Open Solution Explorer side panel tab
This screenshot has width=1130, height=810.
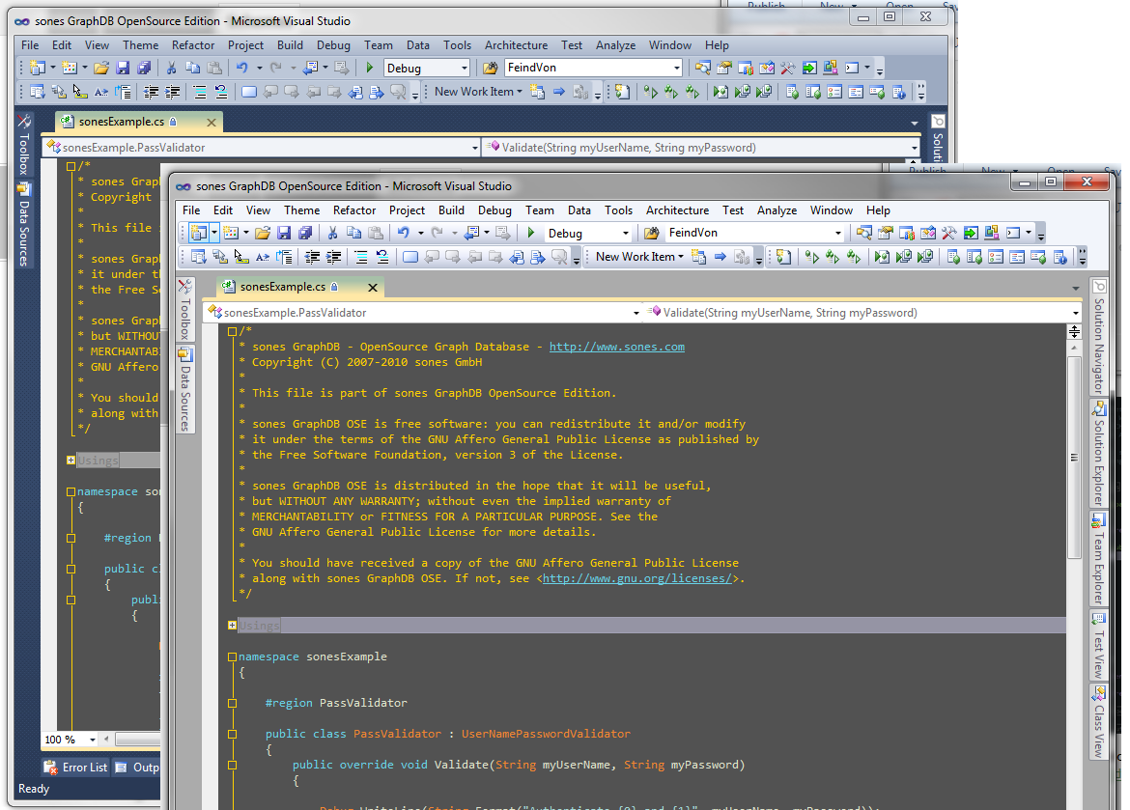tap(1099, 454)
